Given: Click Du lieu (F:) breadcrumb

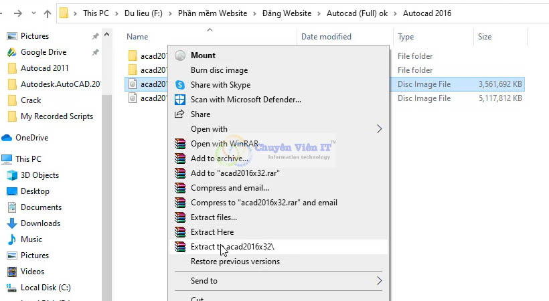Looking at the screenshot, I should tap(143, 13).
